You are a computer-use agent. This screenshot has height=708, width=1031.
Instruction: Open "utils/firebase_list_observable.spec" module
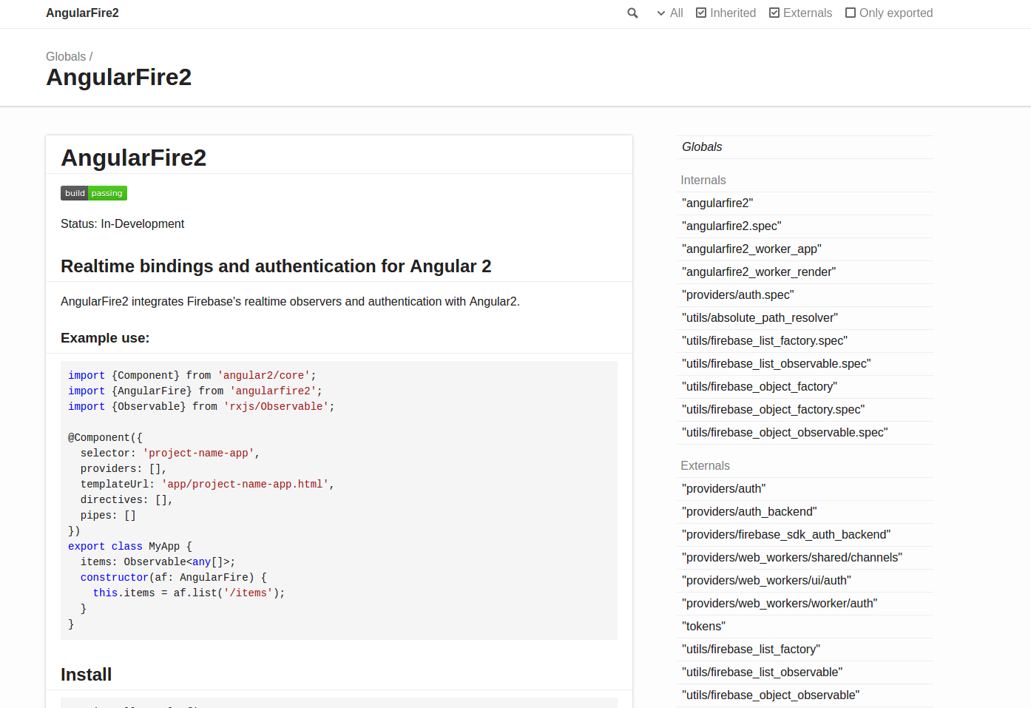tap(805, 364)
